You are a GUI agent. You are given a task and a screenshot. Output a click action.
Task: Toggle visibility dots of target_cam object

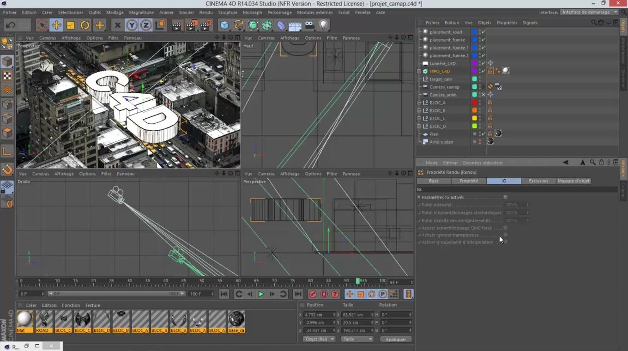[x=480, y=79]
